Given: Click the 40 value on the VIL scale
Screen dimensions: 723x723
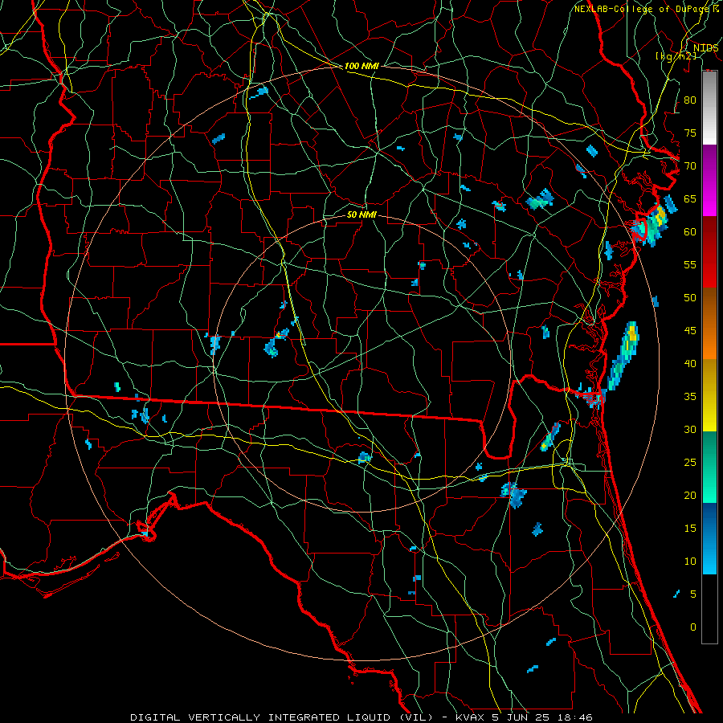Looking at the screenshot, I should [690, 363].
